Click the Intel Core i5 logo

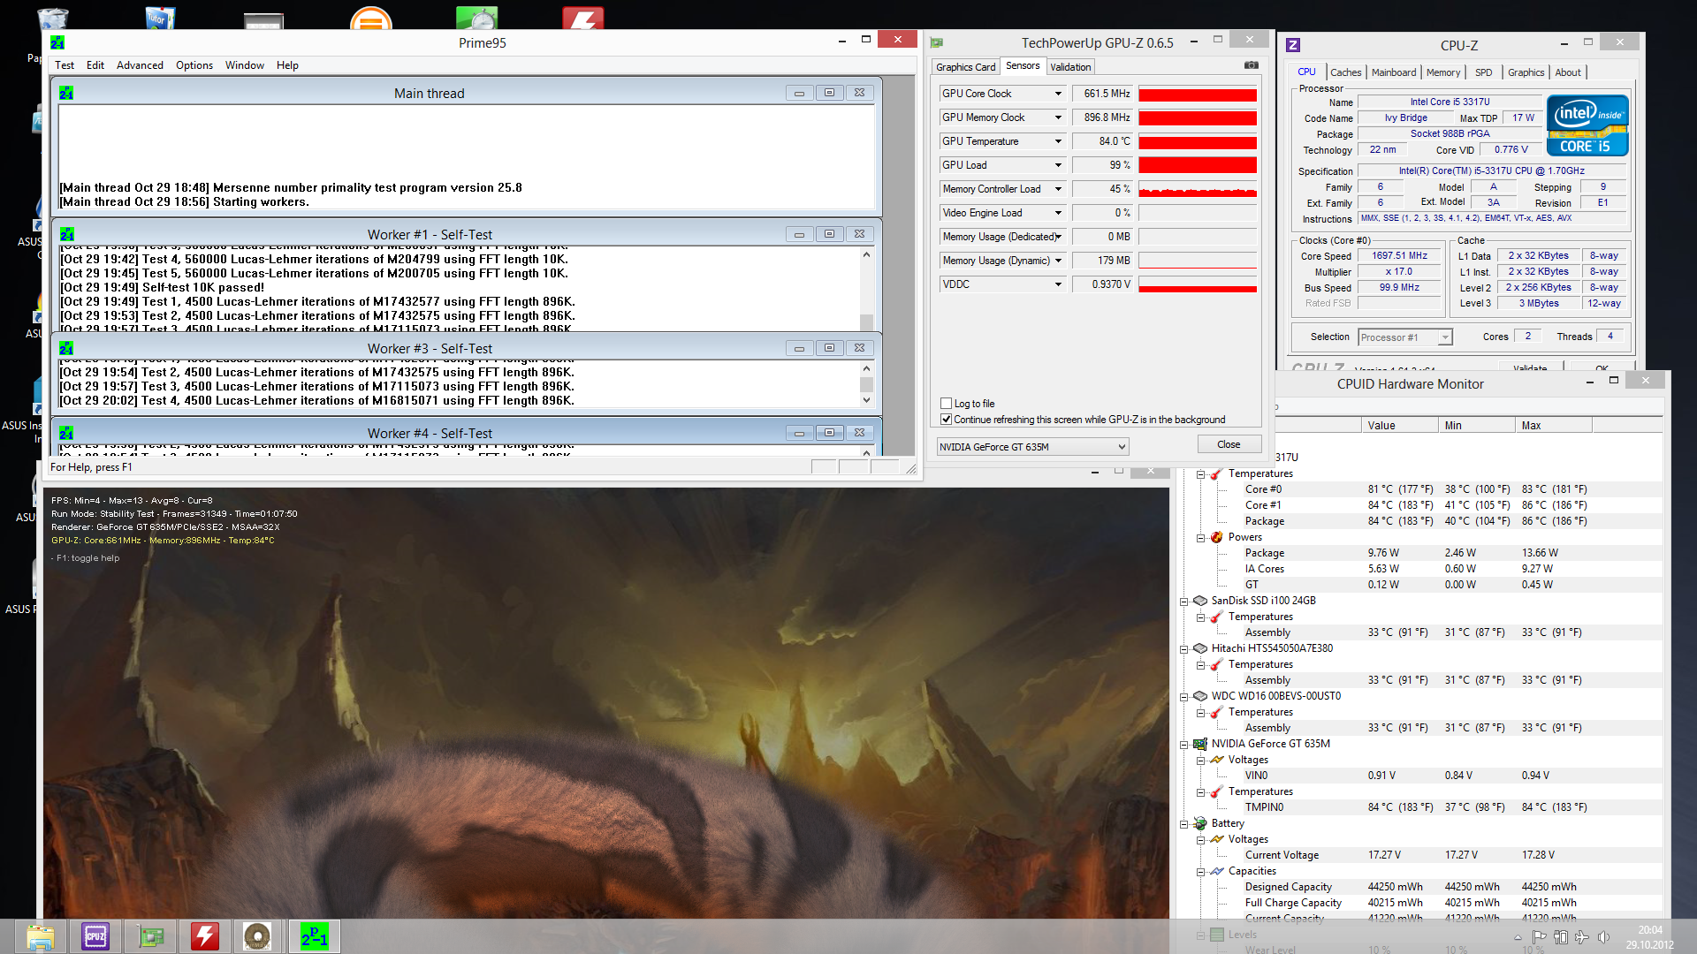1587,125
